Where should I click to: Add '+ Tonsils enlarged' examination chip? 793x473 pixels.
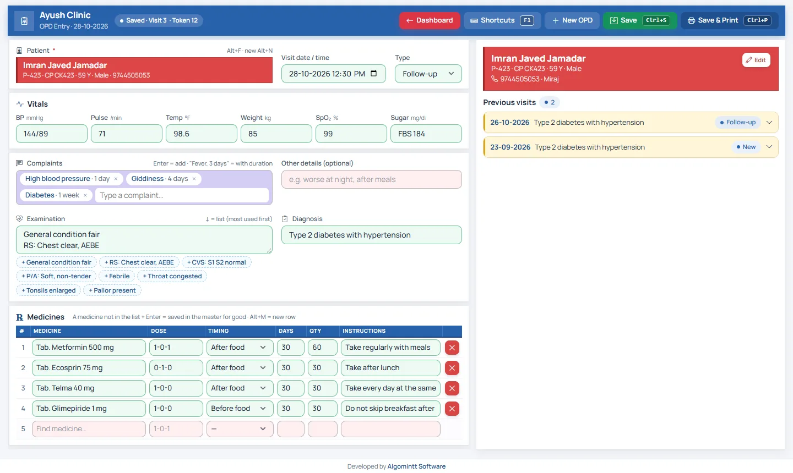[48, 290]
